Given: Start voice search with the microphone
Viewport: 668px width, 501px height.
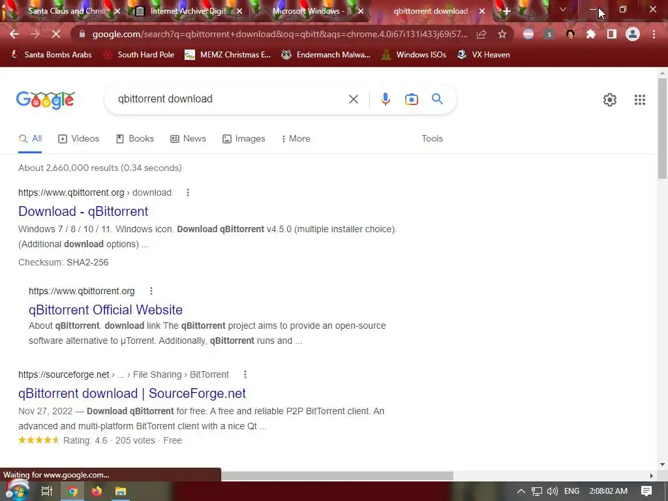Looking at the screenshot, I should (x=385, y=99).
